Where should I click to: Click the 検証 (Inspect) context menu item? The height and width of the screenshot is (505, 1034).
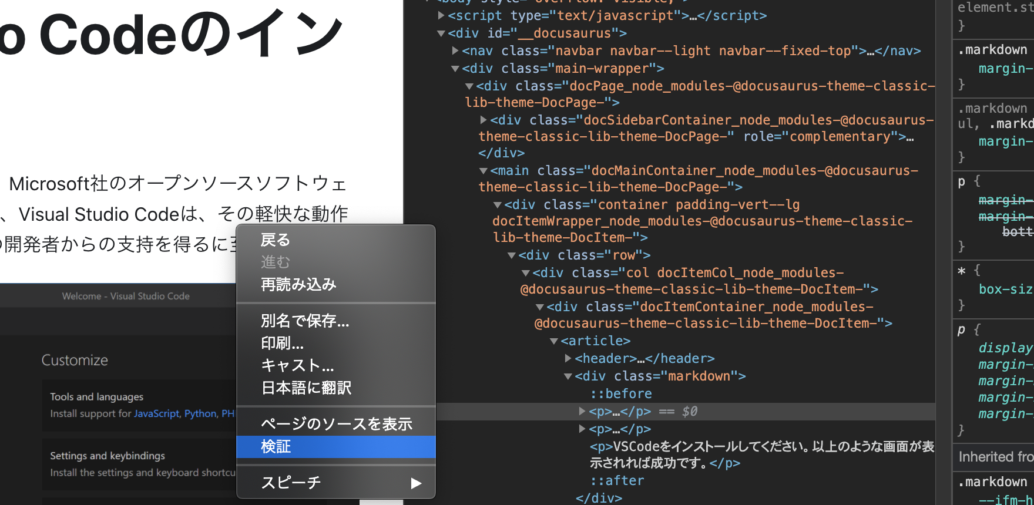click(x=276, y=447)
